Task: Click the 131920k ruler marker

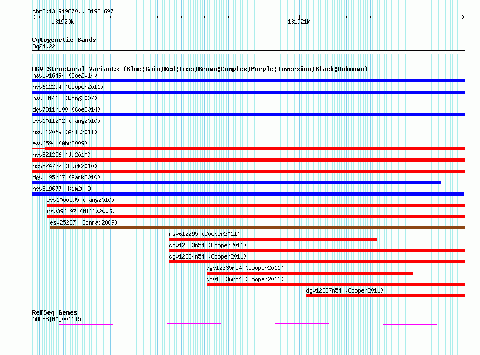Action: (x=63, y=22)
